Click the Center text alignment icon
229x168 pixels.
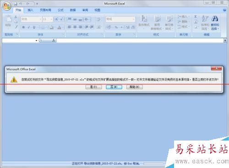(x=75, y=27)
